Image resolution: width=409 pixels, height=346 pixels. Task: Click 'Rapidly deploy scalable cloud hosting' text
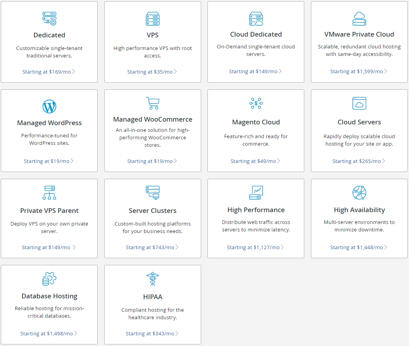[x=359, y=140]
